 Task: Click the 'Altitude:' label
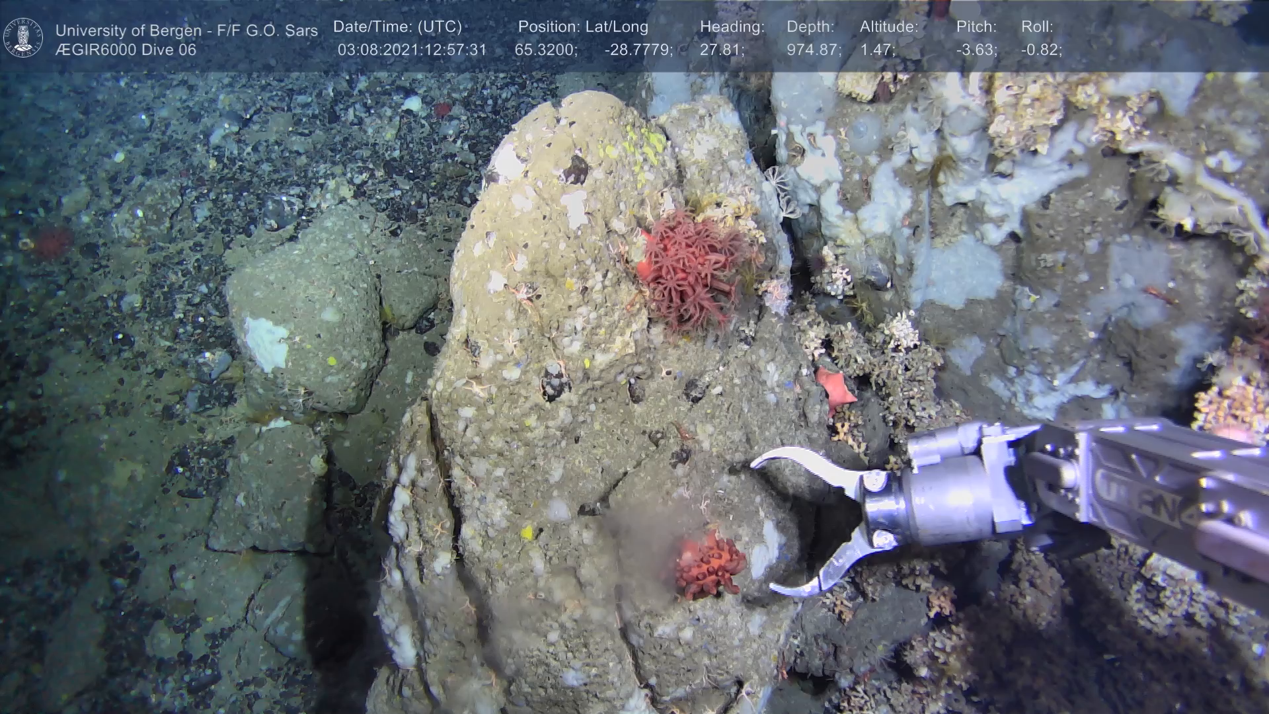(889, 27)
